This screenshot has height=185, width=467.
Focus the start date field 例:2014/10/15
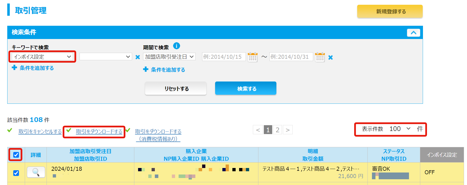pos(224,57)
